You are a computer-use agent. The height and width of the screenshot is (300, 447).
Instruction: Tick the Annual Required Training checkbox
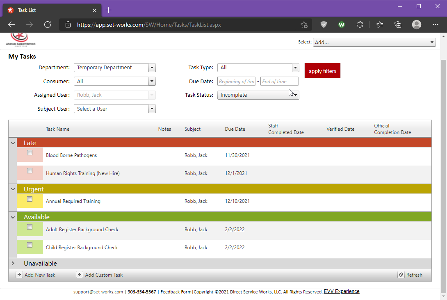pos(30,199)
